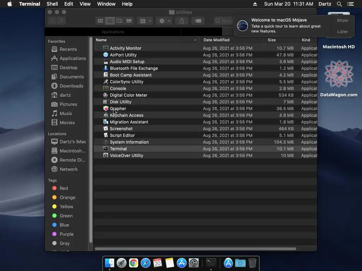Screen dimensions: 362x271
Task: Select Migration Assistant icon
Action: 105,122
